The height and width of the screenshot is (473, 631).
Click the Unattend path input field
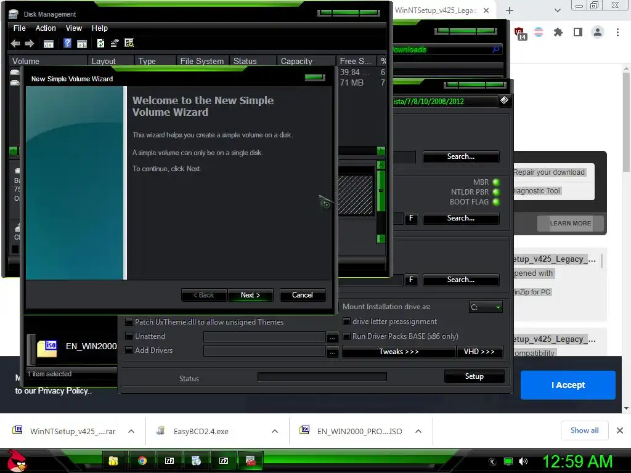264,337
